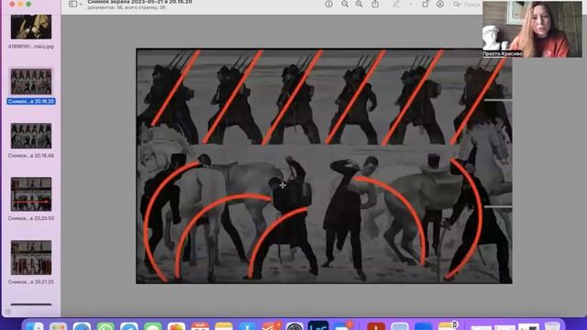
Task: Select the thumbnail for screenshot 20.21.25
Action: (31, 258)
